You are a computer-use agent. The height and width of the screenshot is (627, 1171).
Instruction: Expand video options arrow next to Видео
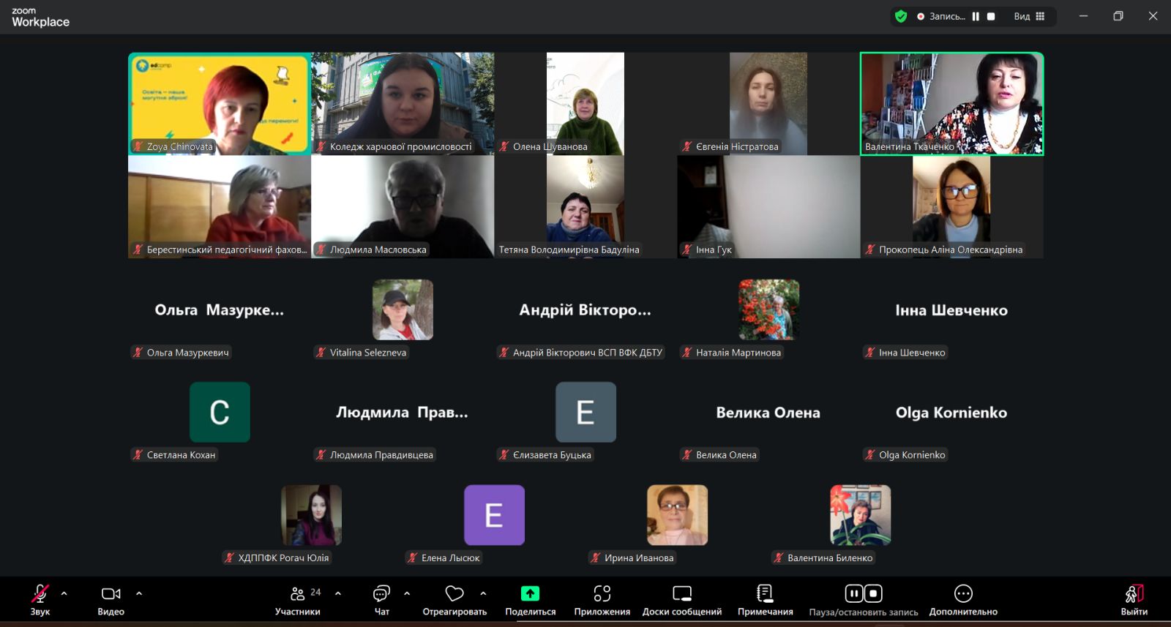pyautogui.click(x=139, y=593)
